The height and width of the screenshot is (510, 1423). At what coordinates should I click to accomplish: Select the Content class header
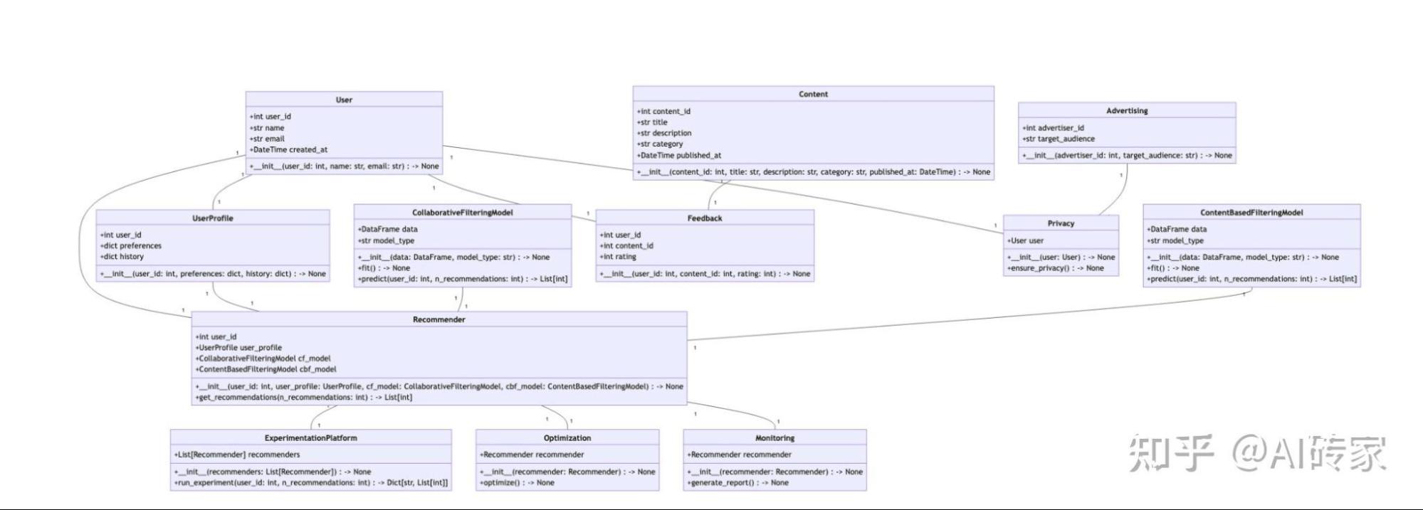coord(813,95)
